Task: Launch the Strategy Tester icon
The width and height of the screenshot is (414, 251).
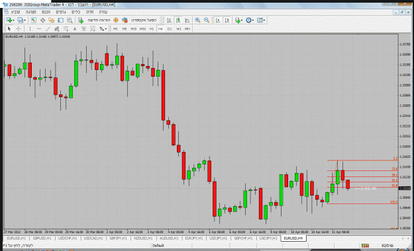Action: coord(70,20)
